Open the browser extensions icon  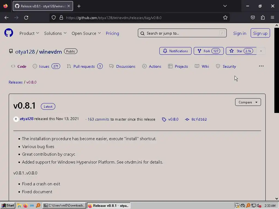click(263, 17)
